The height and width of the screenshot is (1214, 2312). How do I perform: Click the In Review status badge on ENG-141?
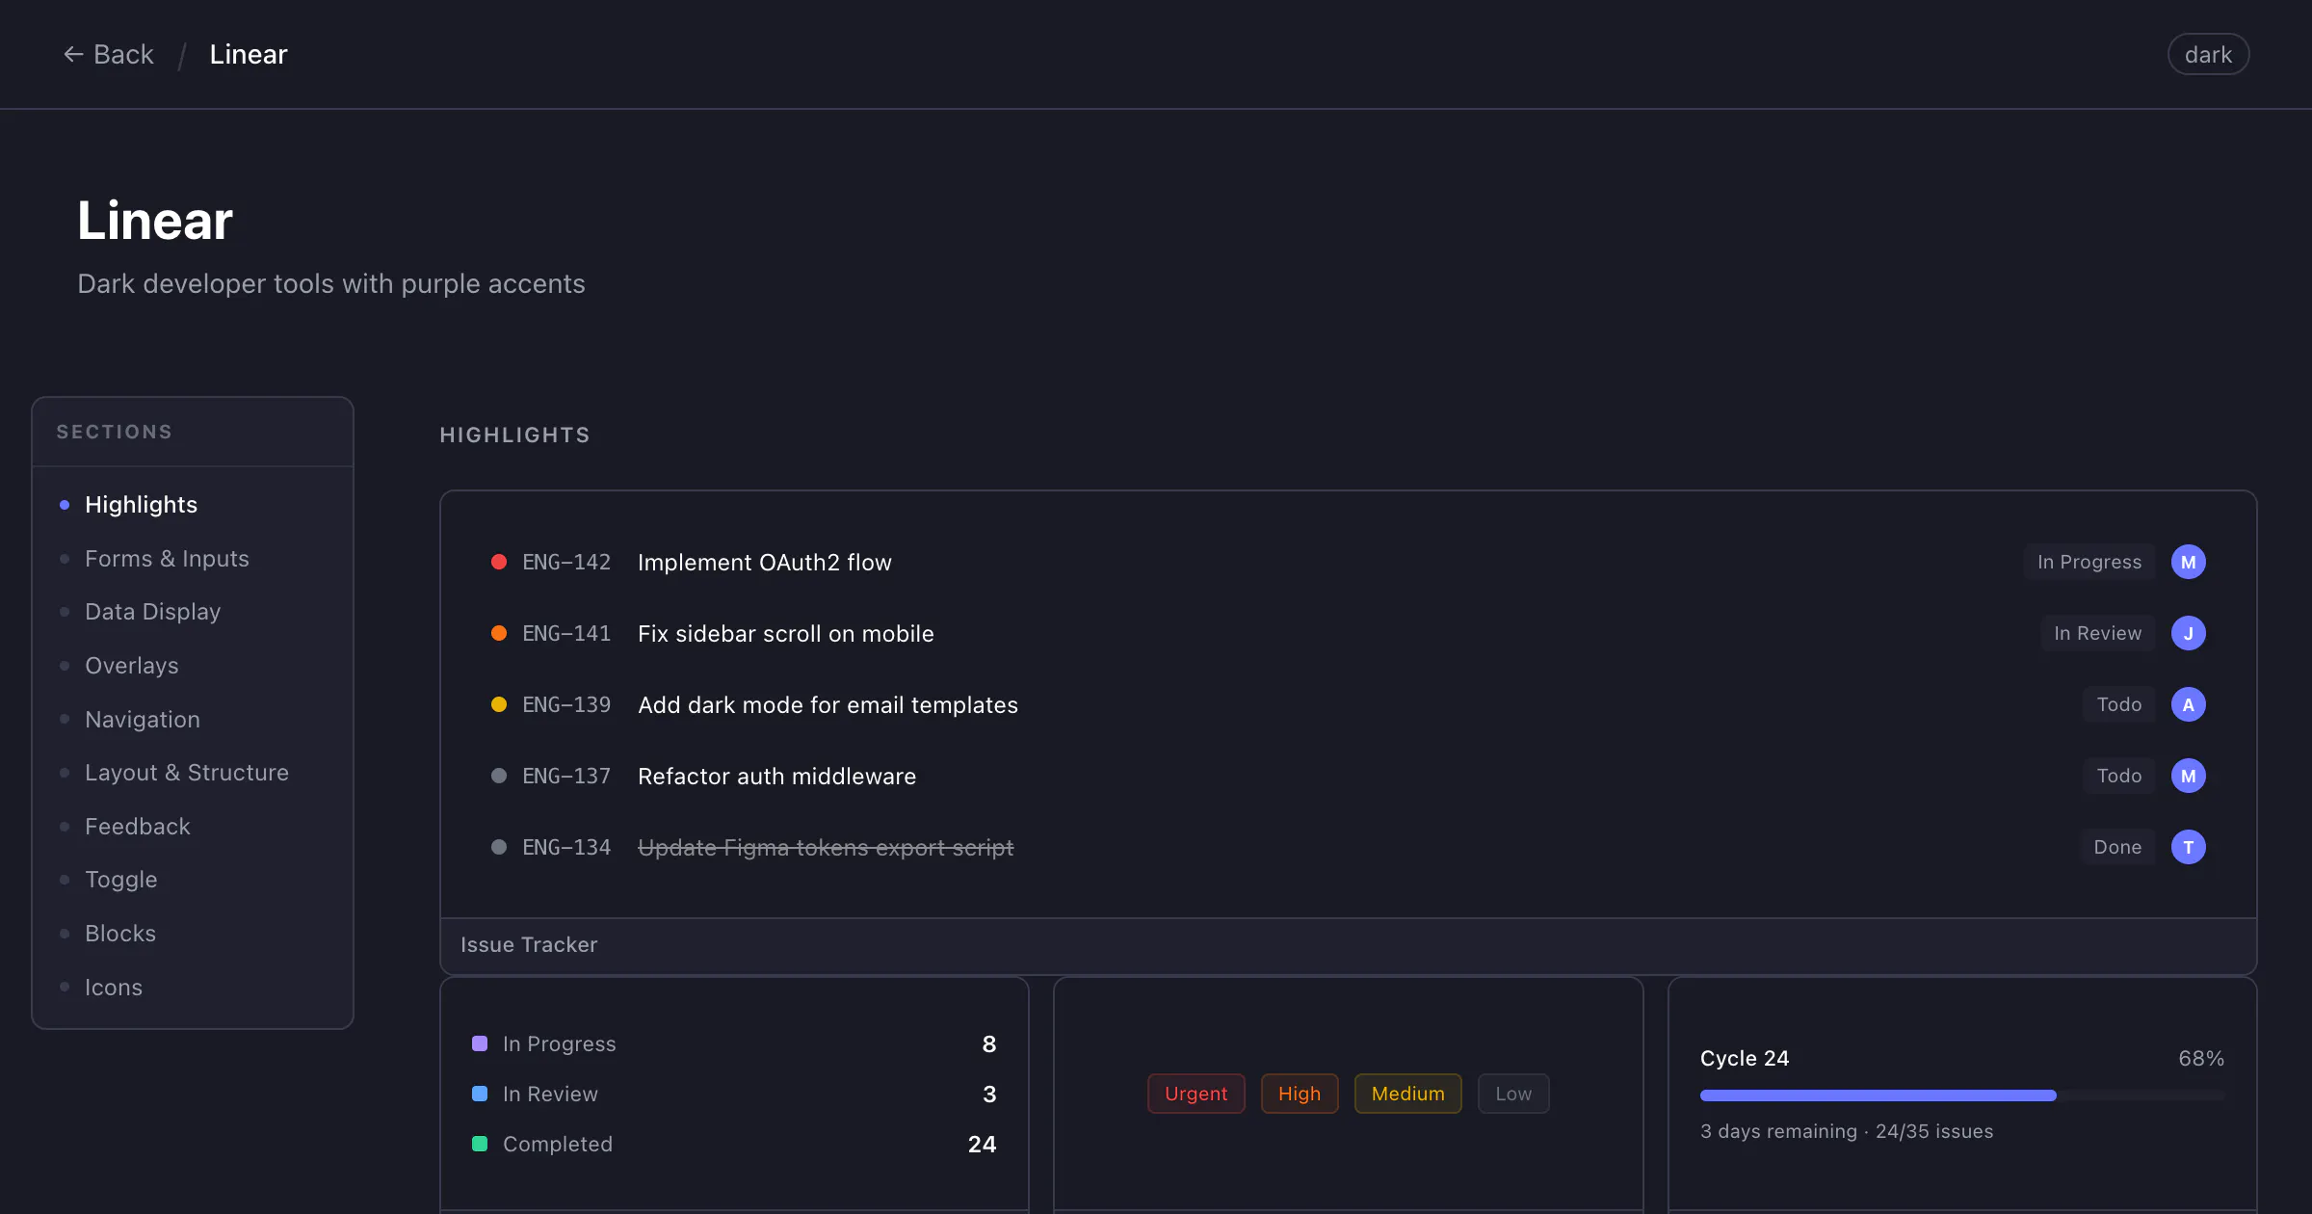click(x=2098, y=633)
